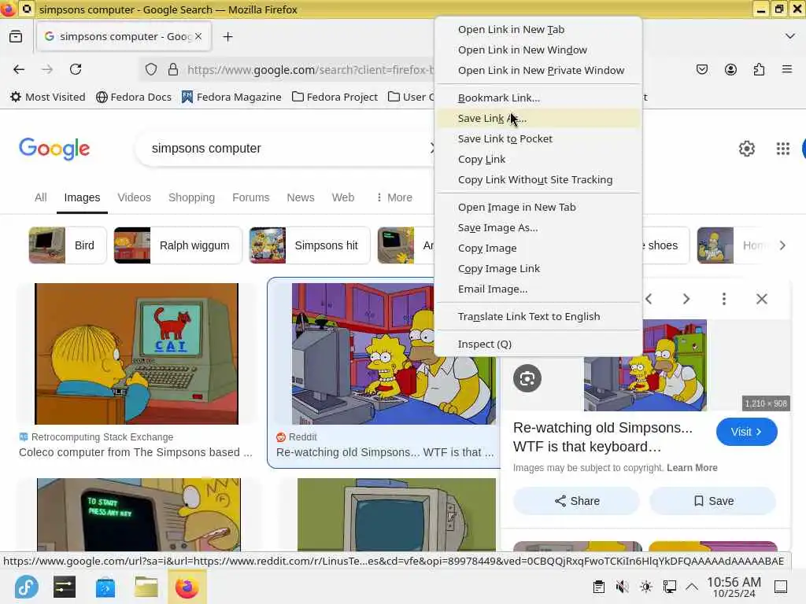Focus the URL address bar
This screenshot has height=604, width=806.
click(x=309, y=69)
